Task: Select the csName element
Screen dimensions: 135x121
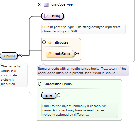Action: (9, 56)
